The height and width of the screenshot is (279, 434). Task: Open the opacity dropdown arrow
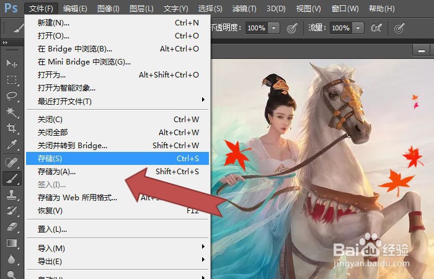(x=274, y=28)
